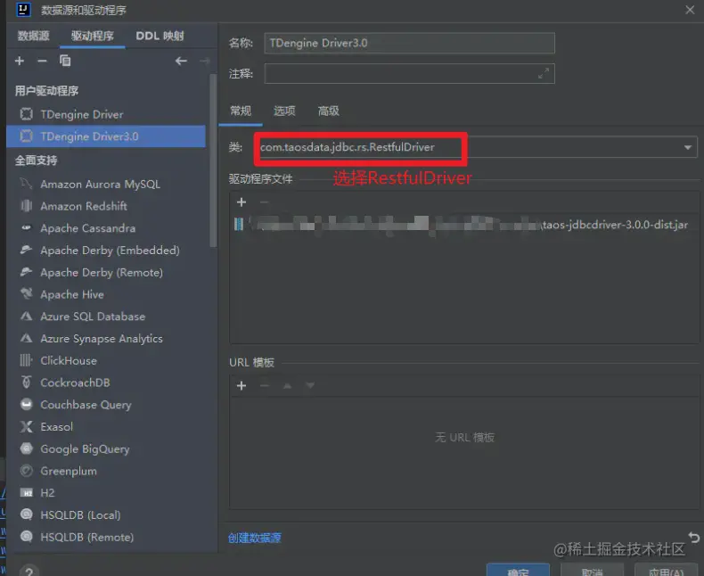Move URL template down

pyautogui.click(x=310, y=385)
